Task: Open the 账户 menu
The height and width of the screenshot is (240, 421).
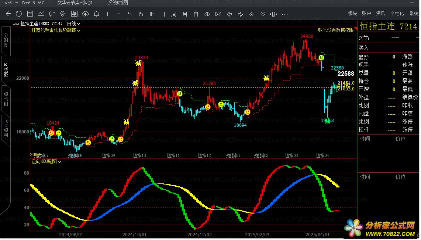Action: pyautogui.click(x=366, y=13)
